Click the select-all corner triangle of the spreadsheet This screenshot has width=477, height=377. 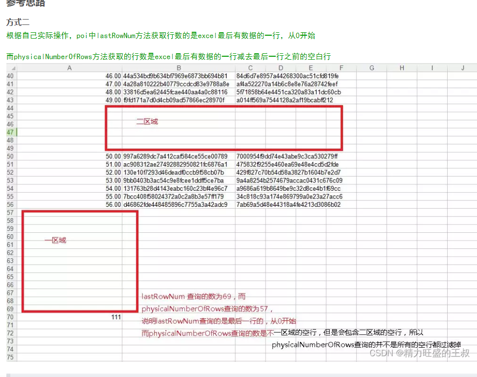[x=13, y=68]
